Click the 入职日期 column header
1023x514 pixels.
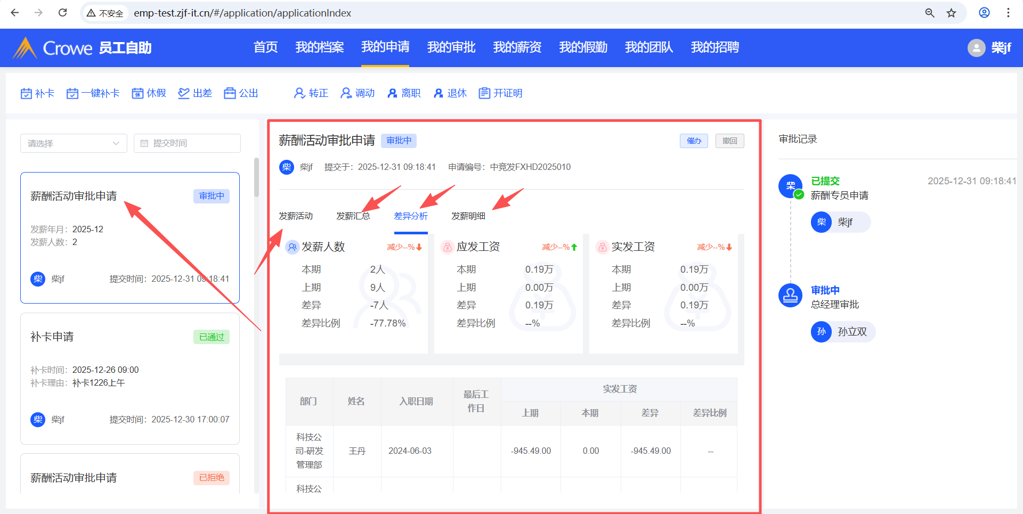(x=417, y=402)
